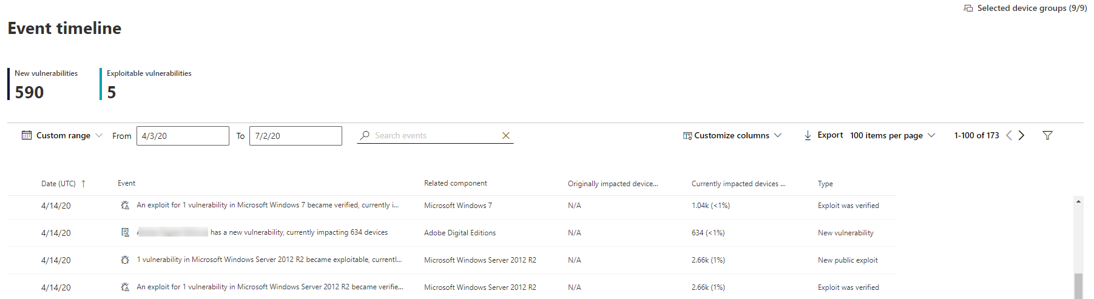The width and height of the screenshot is (1094, 299).
Task: Click the Selected device groups icon
Action: tap(968, 8)
